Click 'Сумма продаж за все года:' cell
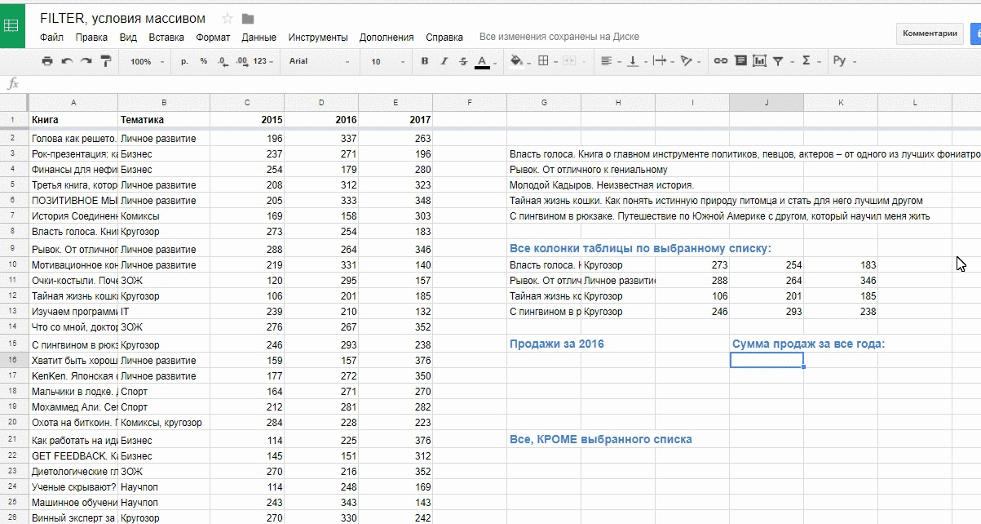This screenshot has height=524, width=981. tap(808, 344)
